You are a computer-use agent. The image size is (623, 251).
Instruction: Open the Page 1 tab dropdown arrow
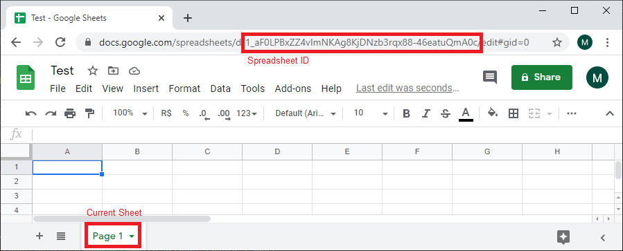(x=132, y=236)
